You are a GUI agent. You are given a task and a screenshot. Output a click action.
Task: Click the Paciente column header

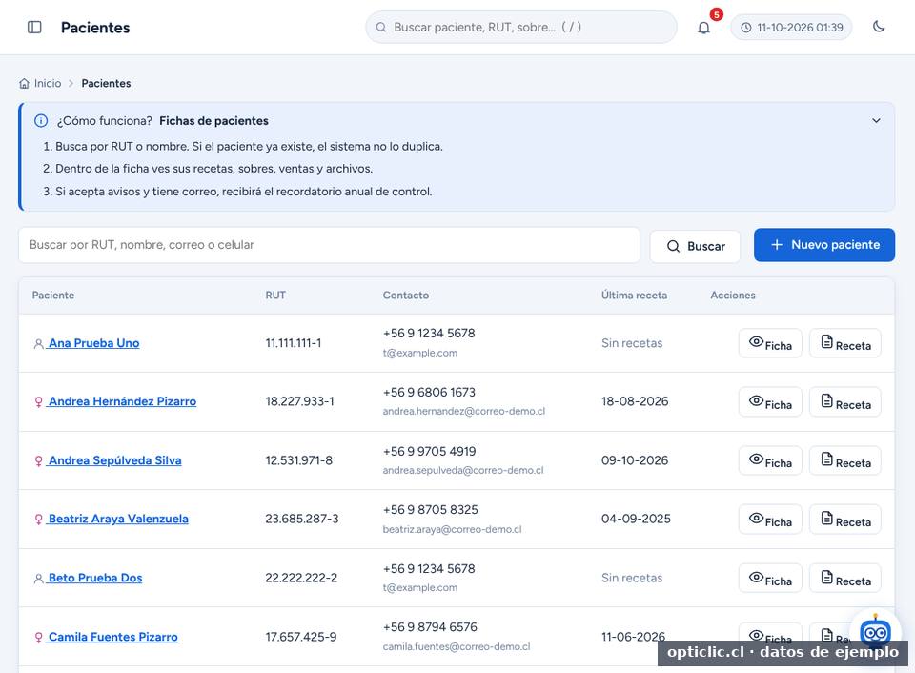click(53, 296)
